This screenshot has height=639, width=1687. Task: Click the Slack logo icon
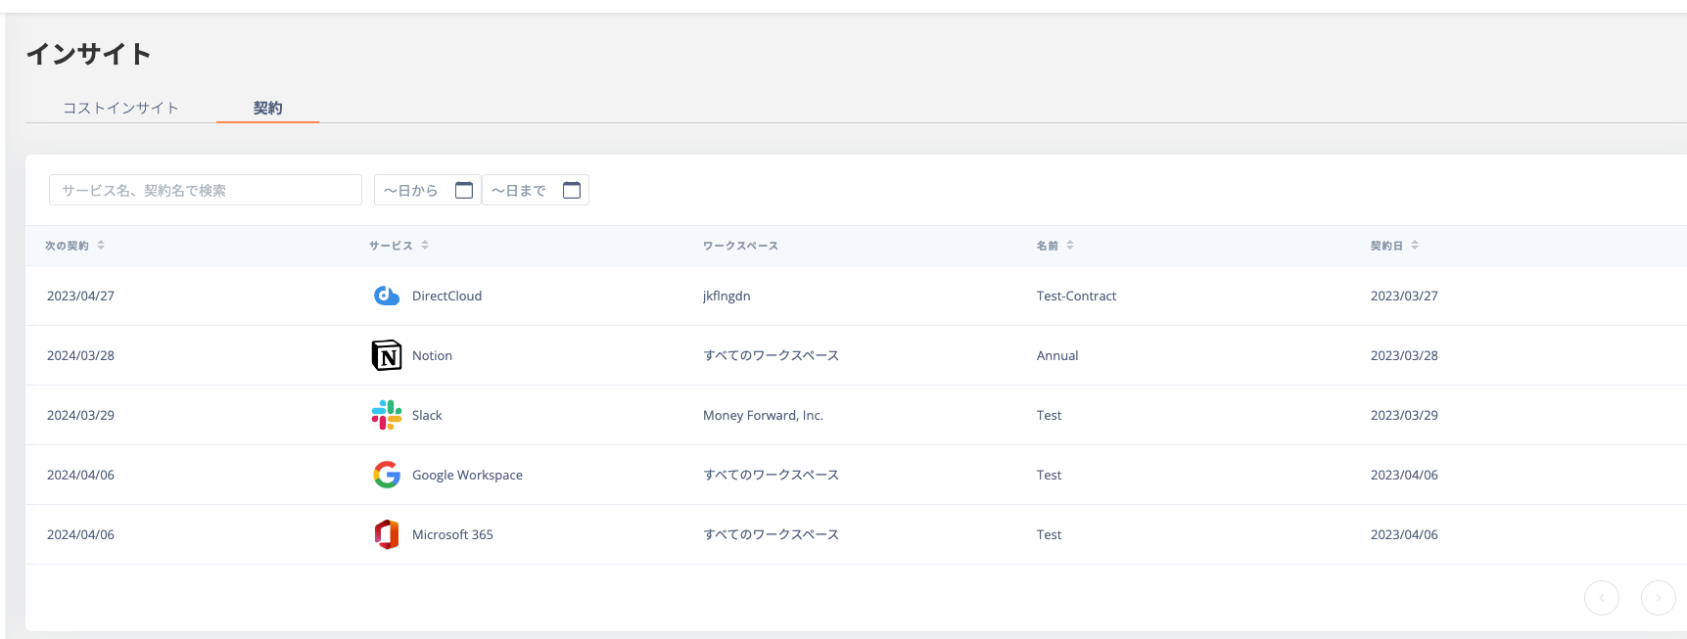click(x=387, y=415)
